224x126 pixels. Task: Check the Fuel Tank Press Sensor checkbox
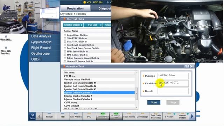pyautogui.click(x=65, y=48)
